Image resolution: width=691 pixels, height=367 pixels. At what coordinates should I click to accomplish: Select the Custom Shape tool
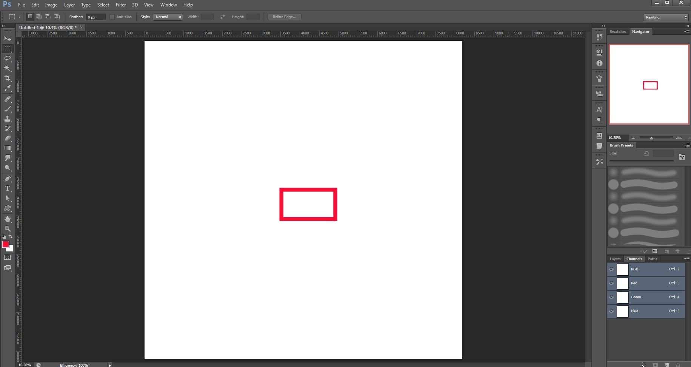[x=8, y=208]
